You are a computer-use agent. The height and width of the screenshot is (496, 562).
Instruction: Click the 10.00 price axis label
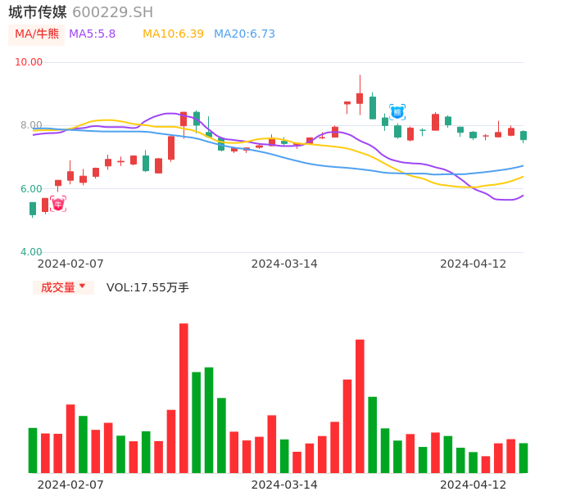pyautogui.click(x=29, y=62)
